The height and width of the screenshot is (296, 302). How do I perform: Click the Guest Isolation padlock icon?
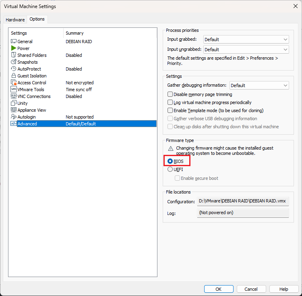pyautogui.click(x=13, y=75)
